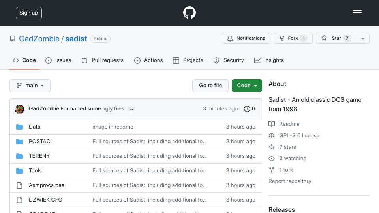Open the 2 watching link

pyautogui.click(x=293, y=159)
